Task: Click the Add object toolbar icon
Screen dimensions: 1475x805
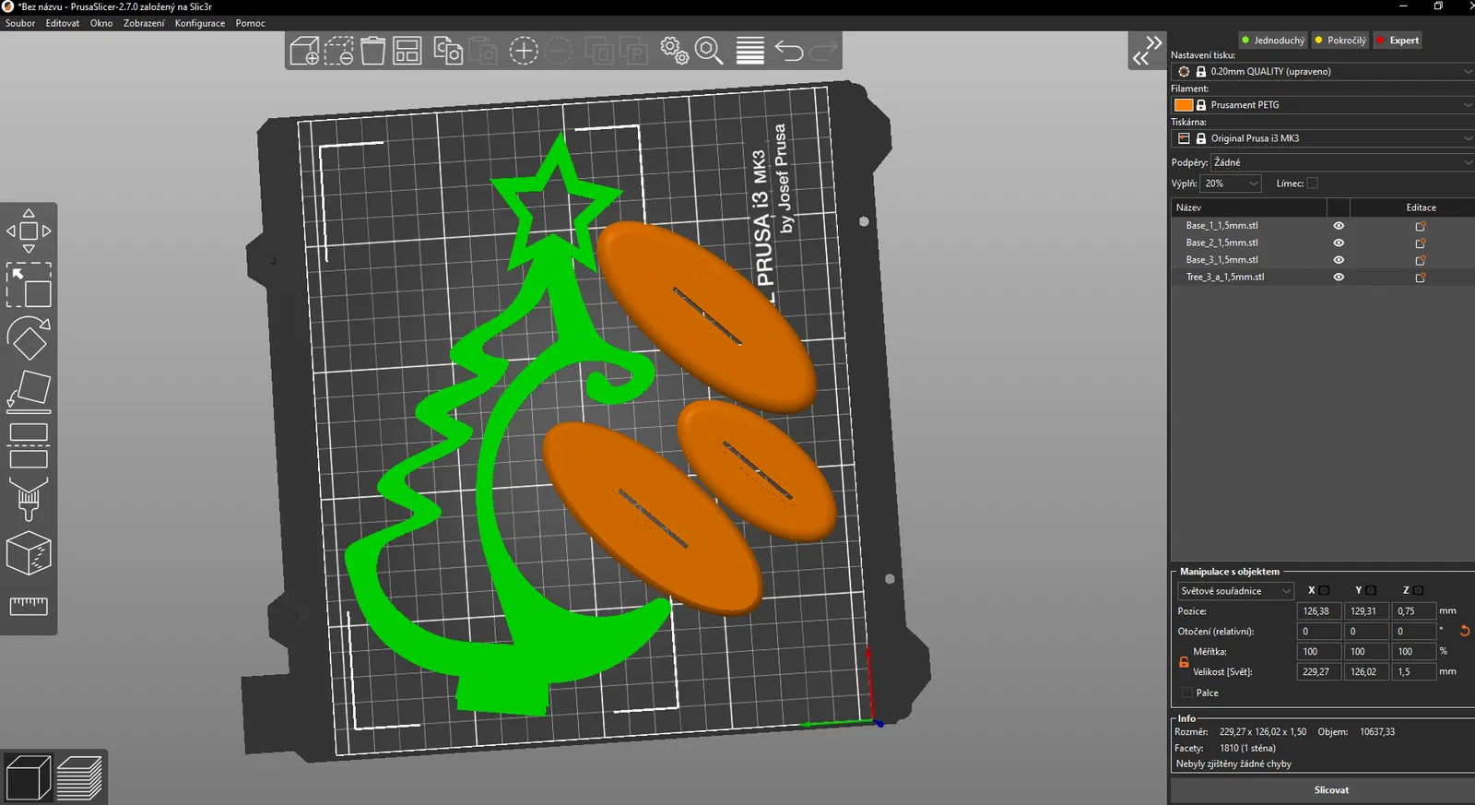Action: [304, 51]
